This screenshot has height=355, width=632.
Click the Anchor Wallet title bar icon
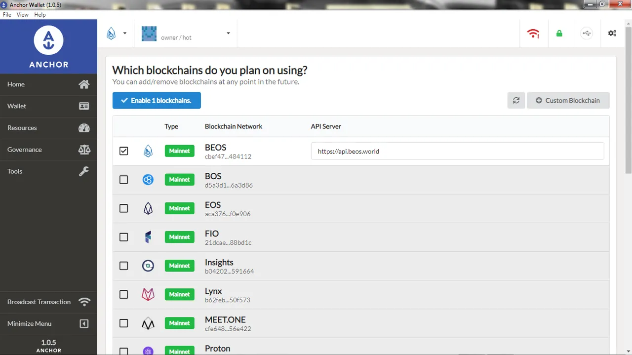5,4
